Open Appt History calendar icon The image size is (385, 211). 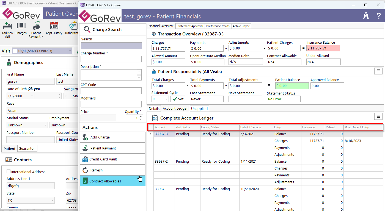pyautogui.click(x=54, y=26)
